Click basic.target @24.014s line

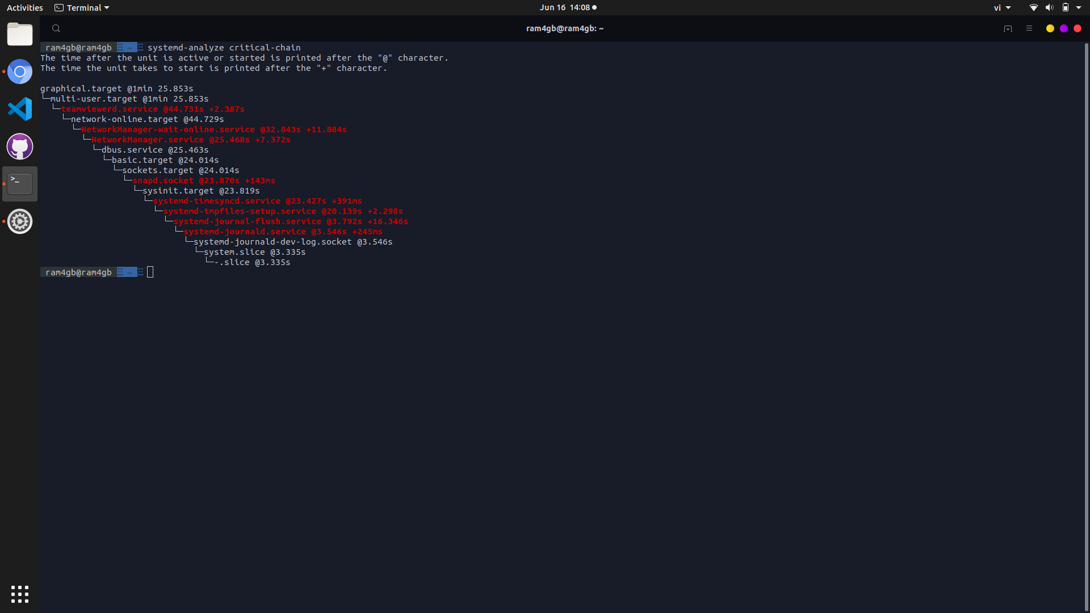[x=165, y=160]
